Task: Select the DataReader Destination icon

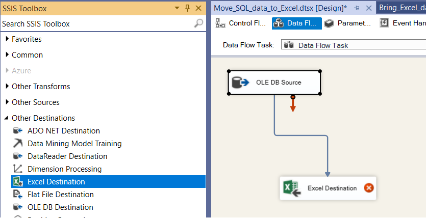Action: coord(18,156)
